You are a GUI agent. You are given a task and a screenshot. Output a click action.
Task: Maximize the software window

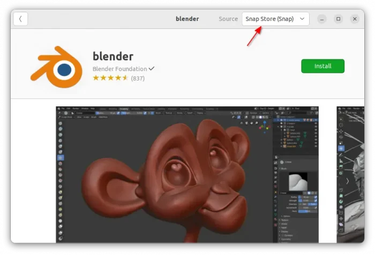338,19
